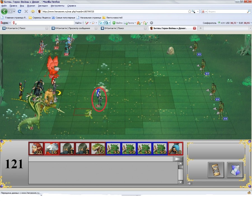Image resolution: width=252 pixels, height=201 pixels.
Task: Open a new tab with plus button
Action: [x=200, y=28]
